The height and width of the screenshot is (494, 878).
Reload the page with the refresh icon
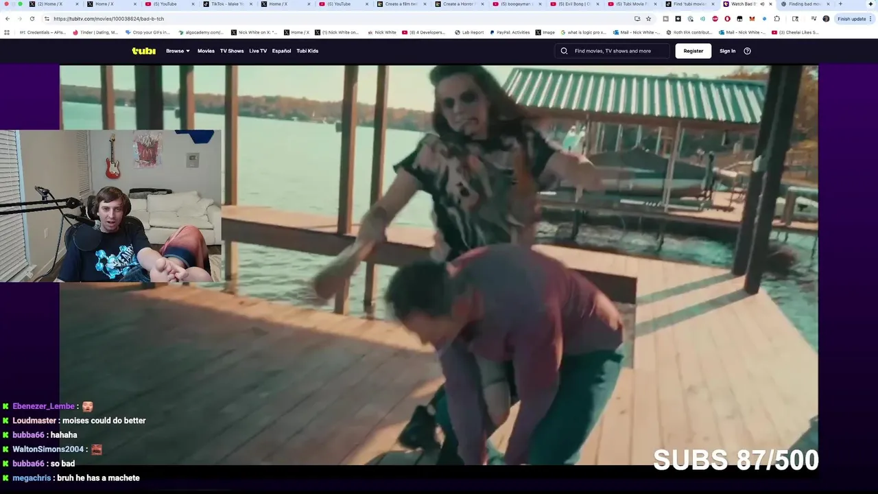coord(32,19)
